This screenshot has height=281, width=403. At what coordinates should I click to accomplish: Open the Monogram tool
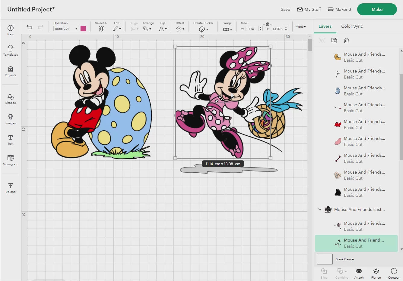11,160
